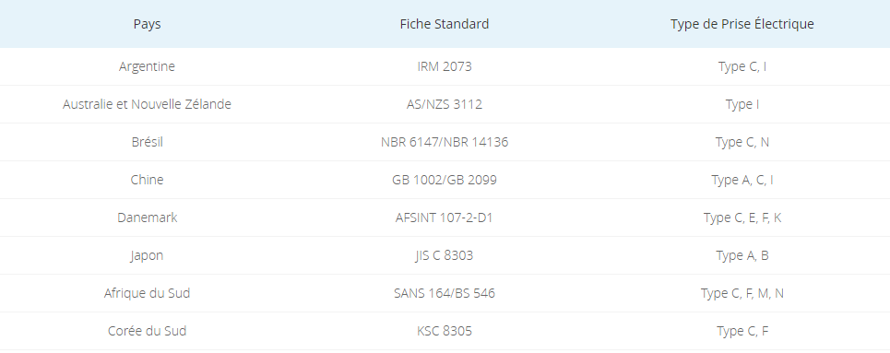Image resolution: width=890 pixels, height=353 pixels.
Task: Click the Danemark country cell
Action: tap(147, 218)
